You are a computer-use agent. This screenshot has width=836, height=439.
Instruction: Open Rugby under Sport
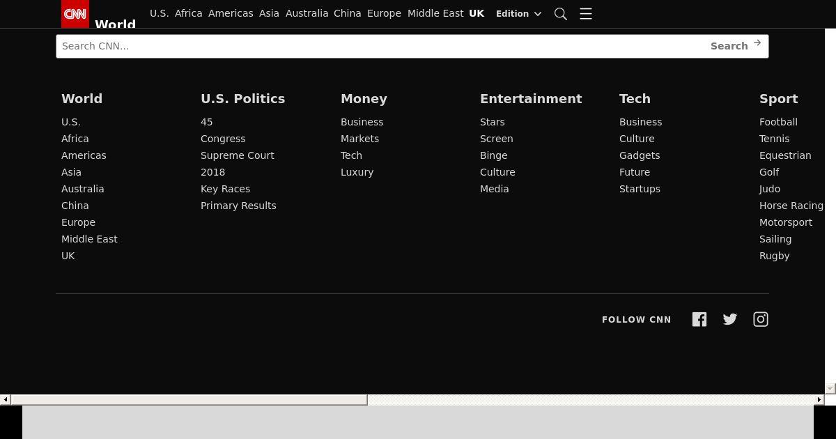[774, 256]
